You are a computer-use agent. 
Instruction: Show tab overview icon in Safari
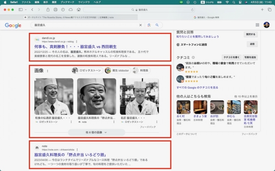(x=269, y=10)
